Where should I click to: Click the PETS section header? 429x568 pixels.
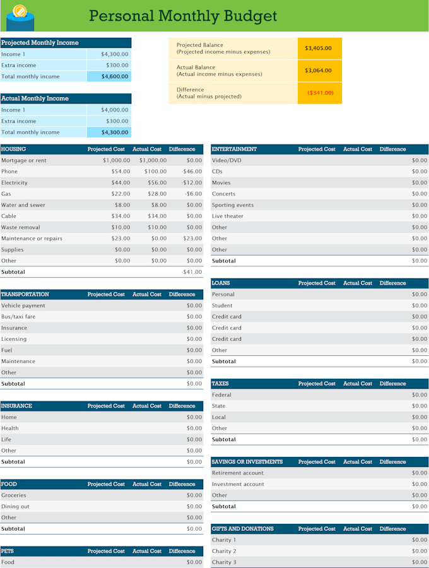pos(7,552)
